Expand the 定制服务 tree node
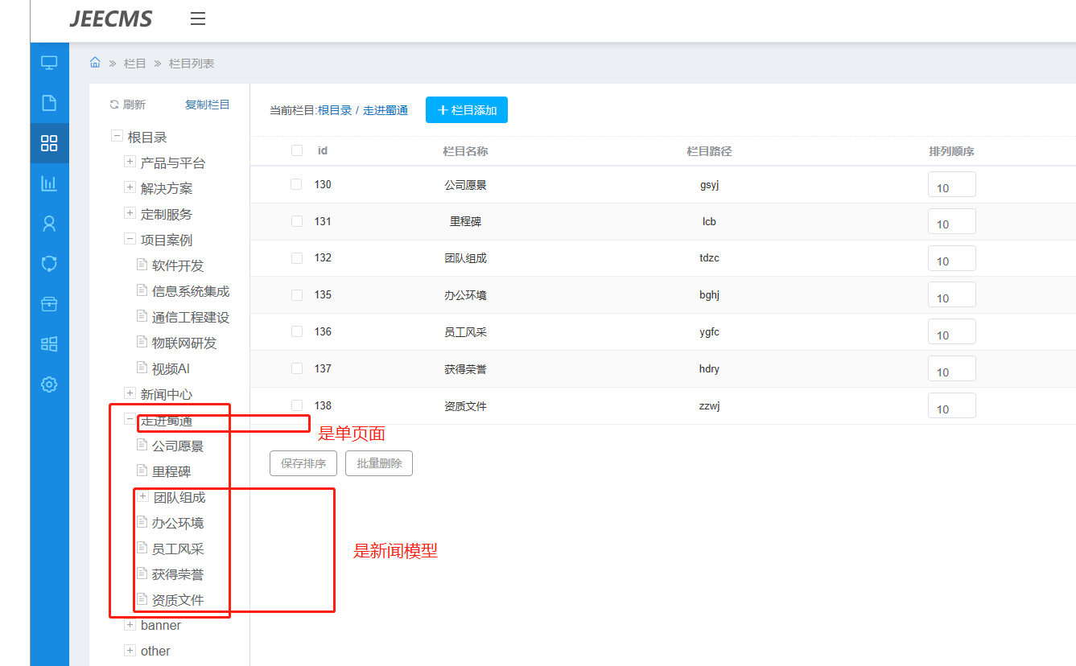 130,214
